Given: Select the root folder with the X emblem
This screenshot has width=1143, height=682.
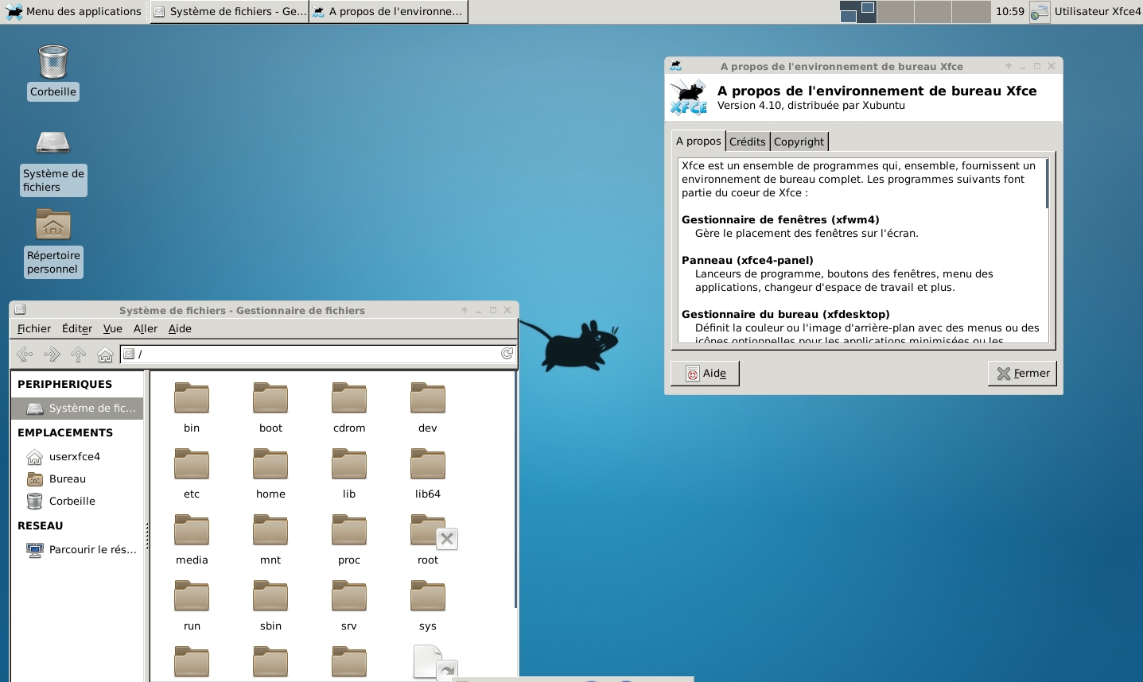Looking at the screenshot, I should pos(428,532).
